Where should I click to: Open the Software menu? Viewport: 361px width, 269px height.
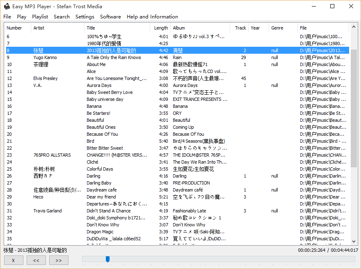[x=110, y=16]
